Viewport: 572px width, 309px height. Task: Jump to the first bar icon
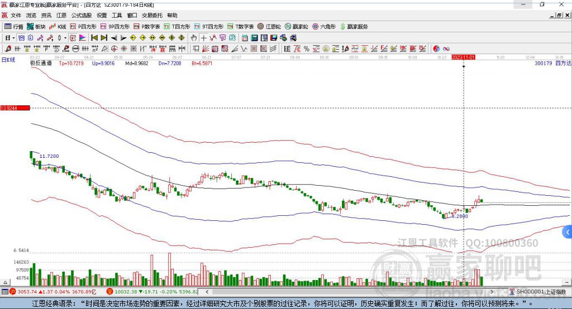[94, 38]
